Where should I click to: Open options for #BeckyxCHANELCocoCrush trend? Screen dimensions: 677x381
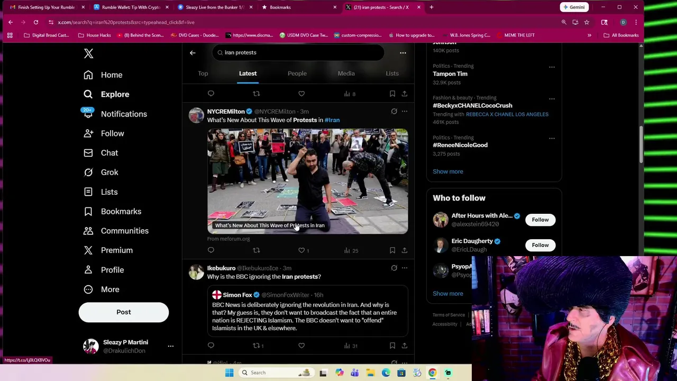[552, 99]
